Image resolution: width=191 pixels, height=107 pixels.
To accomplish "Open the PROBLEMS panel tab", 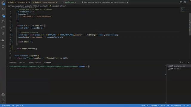I will coord(13,62).
